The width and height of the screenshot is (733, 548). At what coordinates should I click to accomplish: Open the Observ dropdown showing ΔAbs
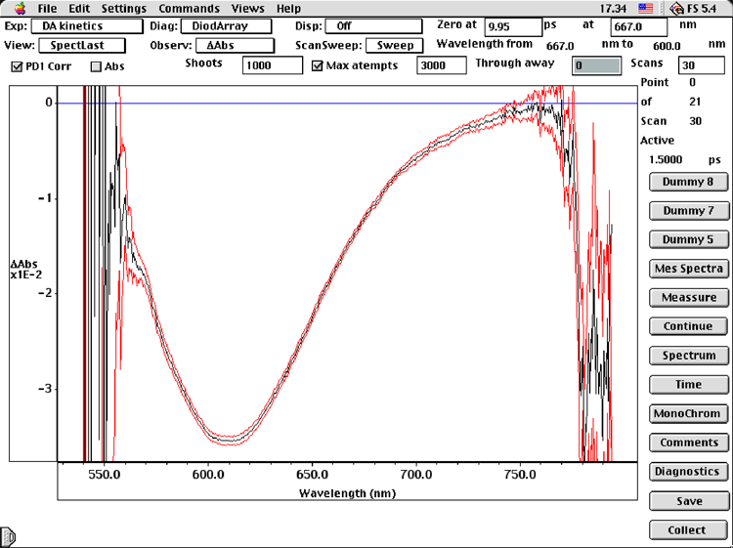236,46
